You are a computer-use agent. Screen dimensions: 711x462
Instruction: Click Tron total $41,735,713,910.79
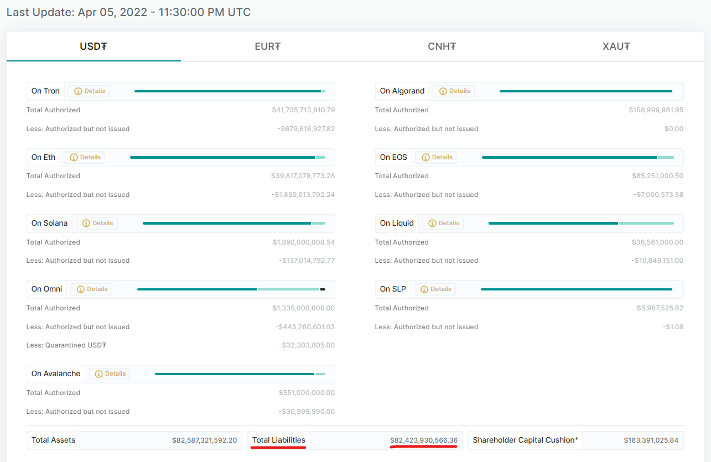click(303, 110)
